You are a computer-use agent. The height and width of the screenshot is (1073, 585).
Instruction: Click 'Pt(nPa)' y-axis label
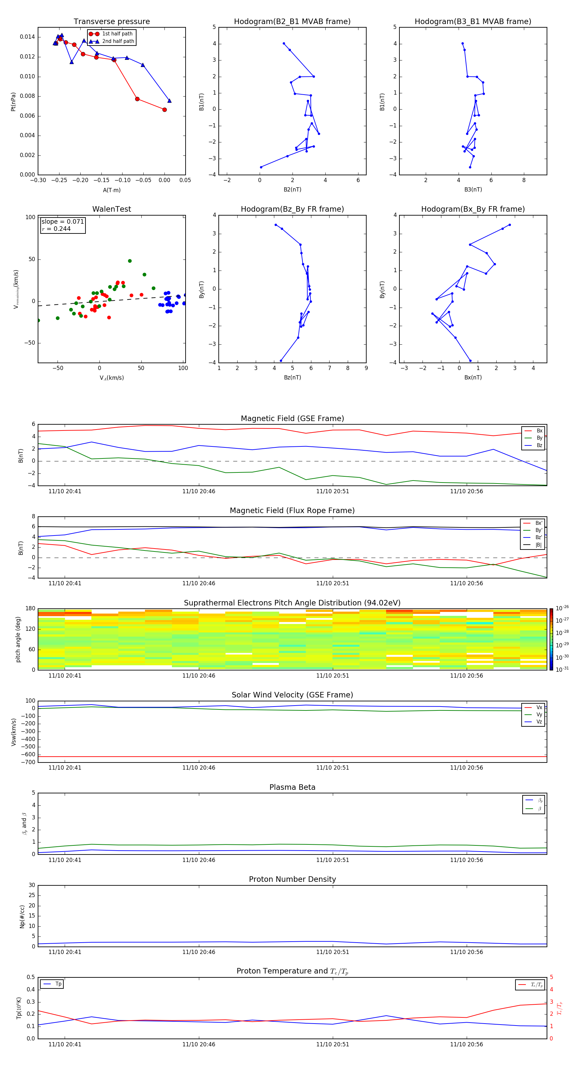(13, 101)
